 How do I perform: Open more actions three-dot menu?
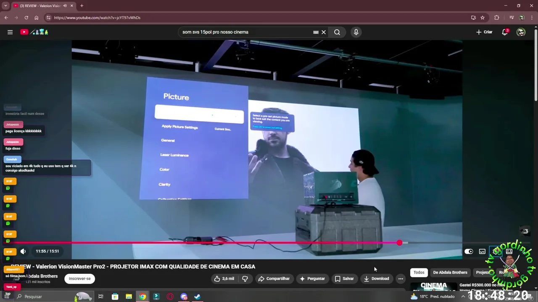(401, 279)
